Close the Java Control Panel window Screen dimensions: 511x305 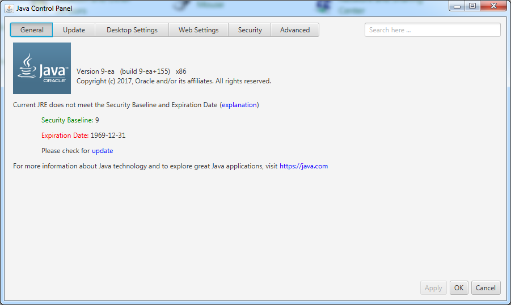click(492, 6)
